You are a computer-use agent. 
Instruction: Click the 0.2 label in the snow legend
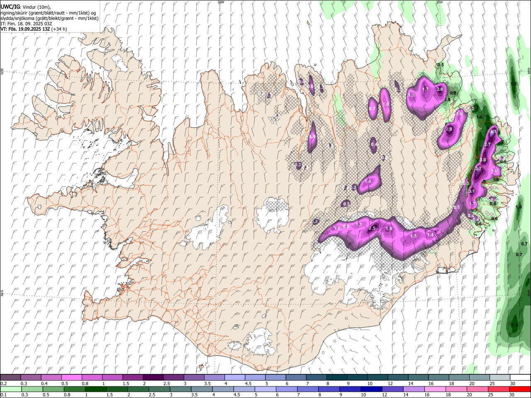point(3,383)
